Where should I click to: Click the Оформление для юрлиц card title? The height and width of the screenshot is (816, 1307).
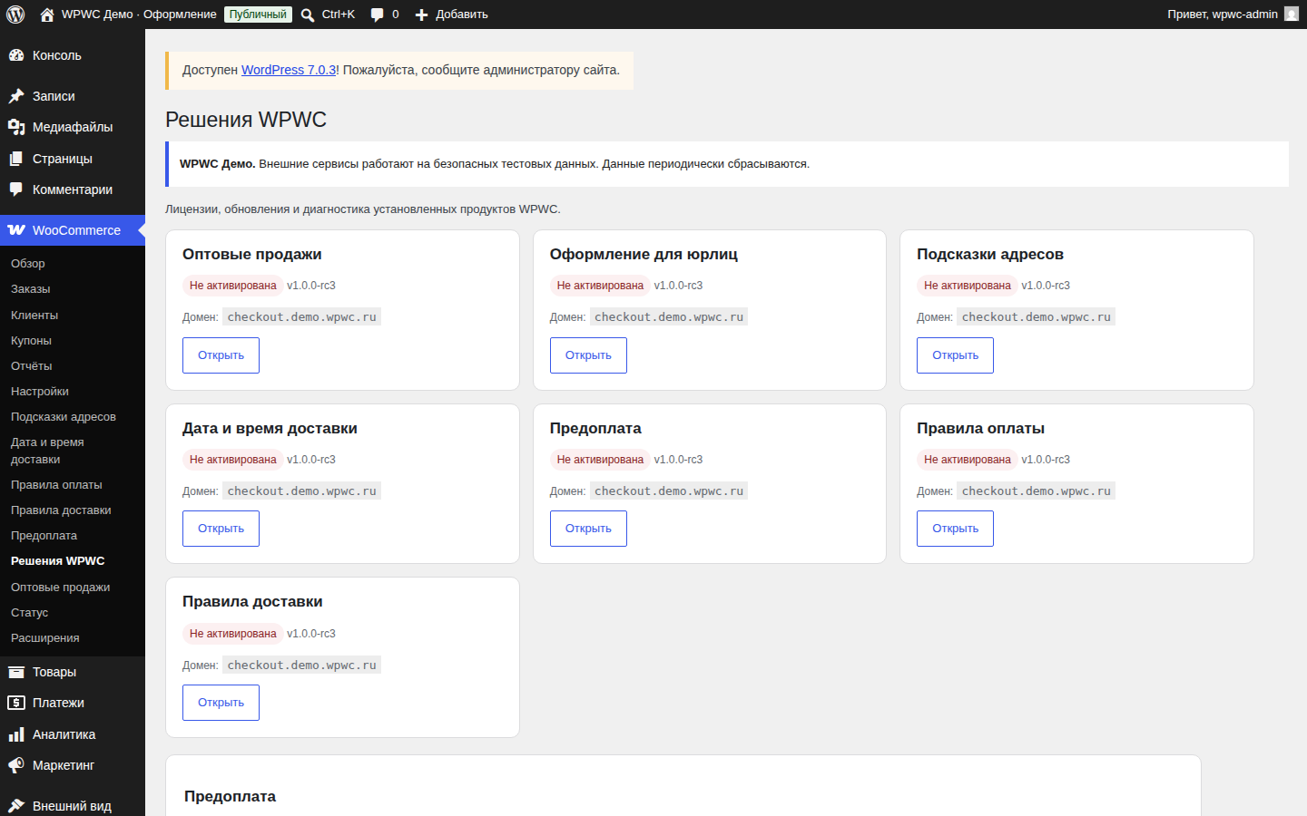[x=644, y=255]
